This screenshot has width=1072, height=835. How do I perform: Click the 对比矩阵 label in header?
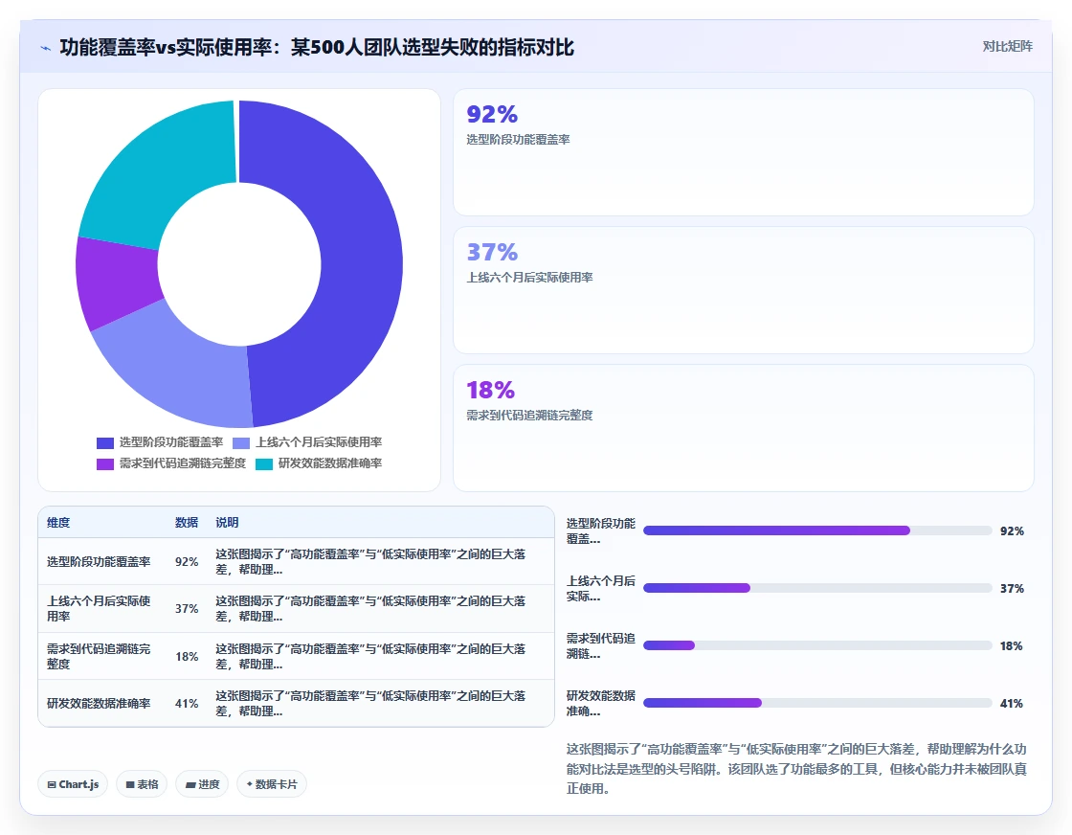(1007, 47)
